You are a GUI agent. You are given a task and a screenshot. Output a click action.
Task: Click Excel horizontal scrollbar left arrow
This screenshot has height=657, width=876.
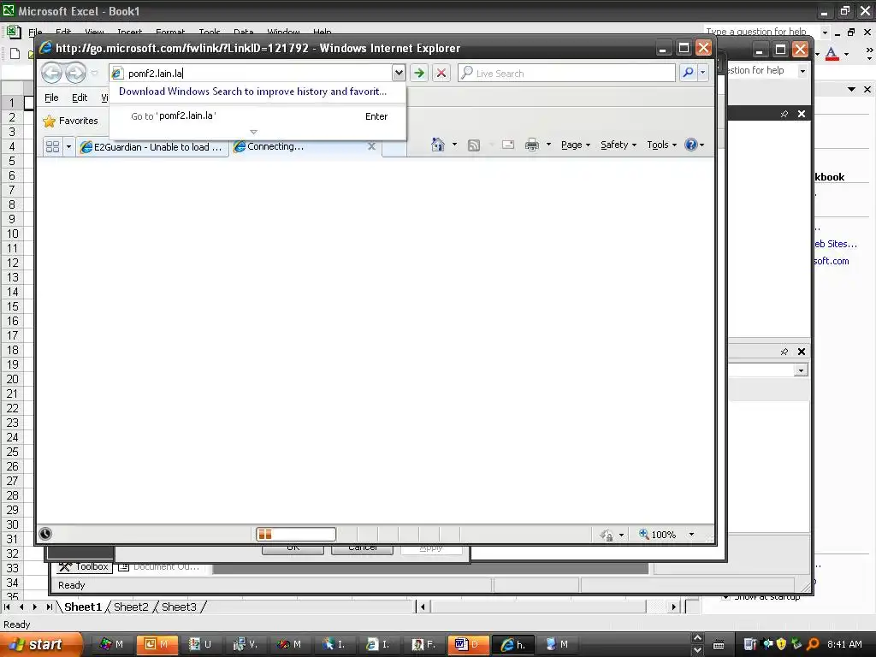click(x=423, y=607)
